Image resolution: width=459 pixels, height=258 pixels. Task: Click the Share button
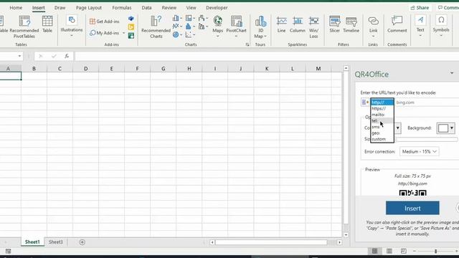click(x=420, y=8)
